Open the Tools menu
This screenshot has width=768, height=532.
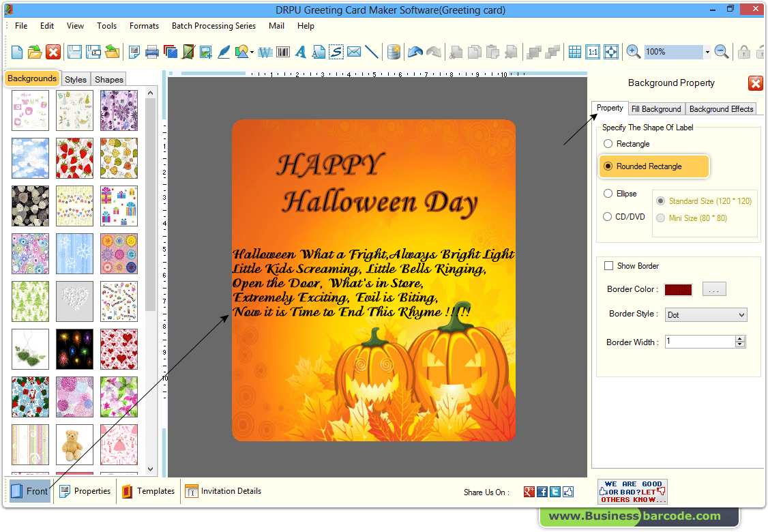(106, 25)
